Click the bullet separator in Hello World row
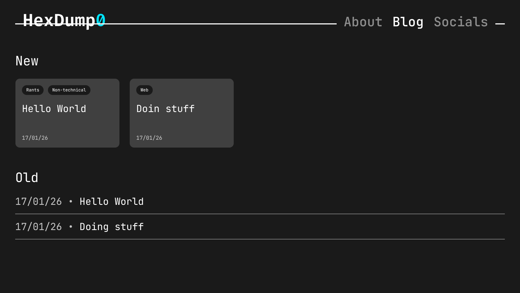Image resolution: width=520 pixels, height=293 pixels. [x=71, y=202]
